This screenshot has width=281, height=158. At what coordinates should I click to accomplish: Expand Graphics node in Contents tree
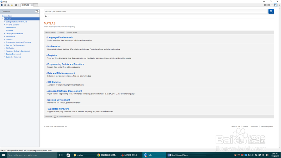pyautogui.click(x=4, y=39)
